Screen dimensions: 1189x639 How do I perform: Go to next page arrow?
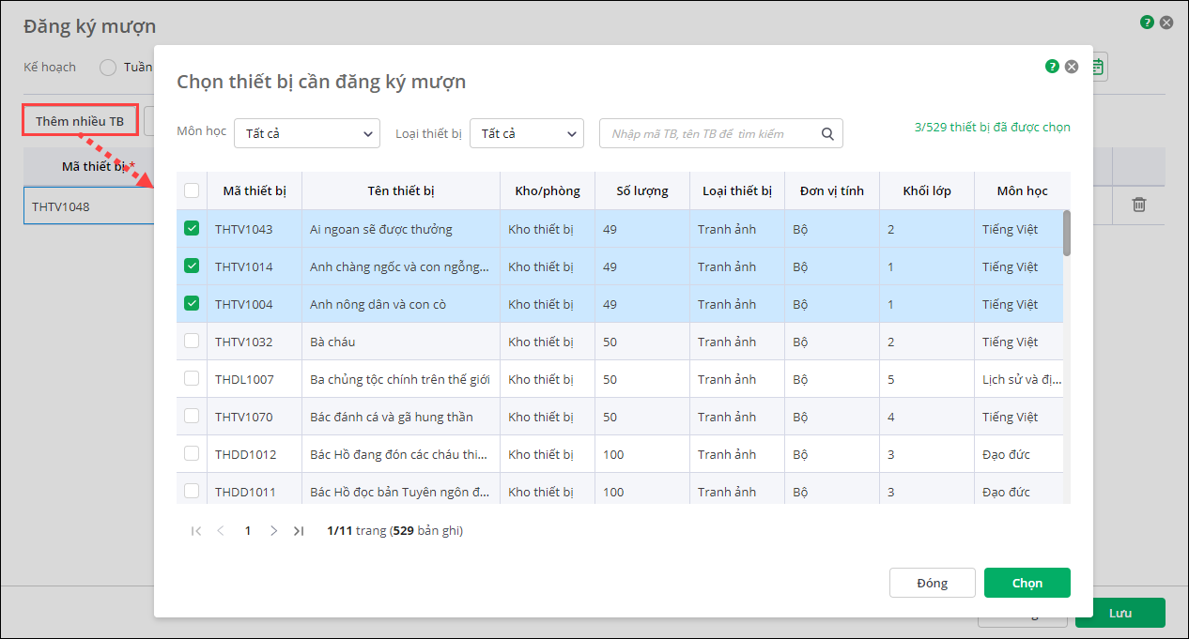(x=273, y=531)
